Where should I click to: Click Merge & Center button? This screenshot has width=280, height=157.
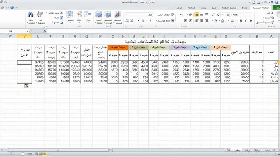click(x=165, y=20)
